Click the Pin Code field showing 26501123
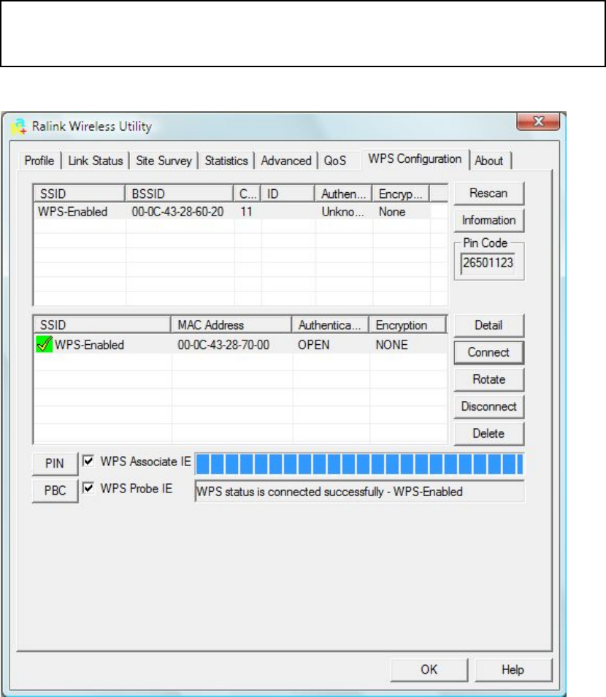The height and width of the screenshot is (697, 606). pos(488,263)
